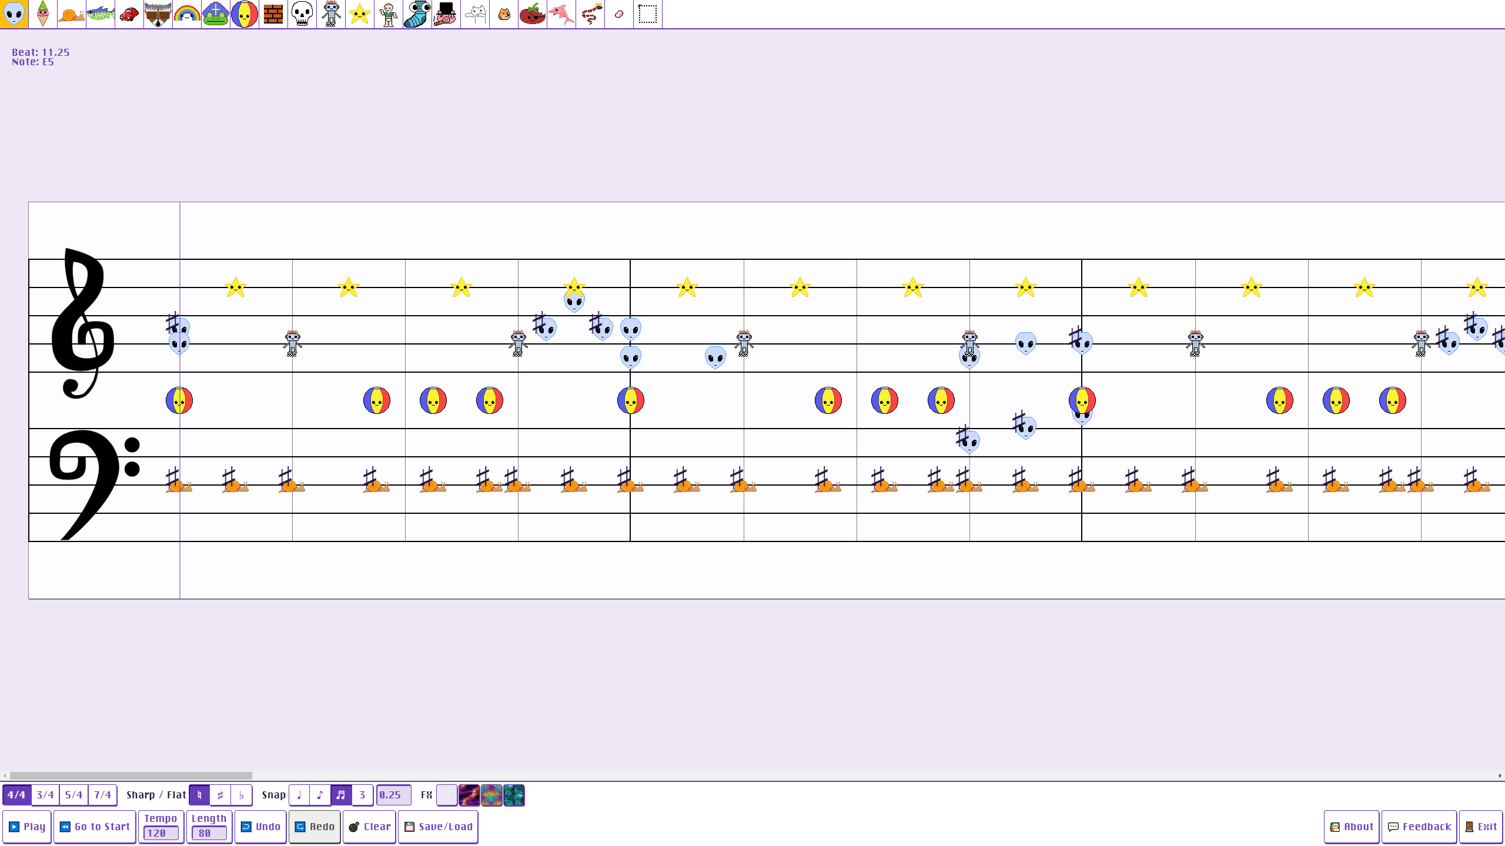Choose the eraser tool
The height and width of the screenshot is (846, 1505).
click(619, 14)
